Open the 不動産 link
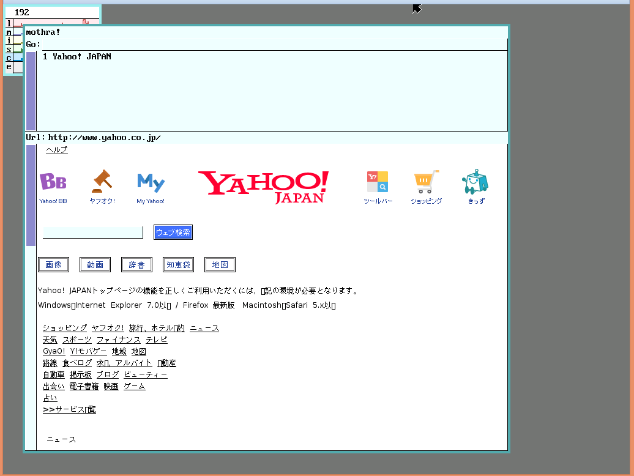Image resolution: width=634 pixels, height=476 pixels. (x=166, y=363)
